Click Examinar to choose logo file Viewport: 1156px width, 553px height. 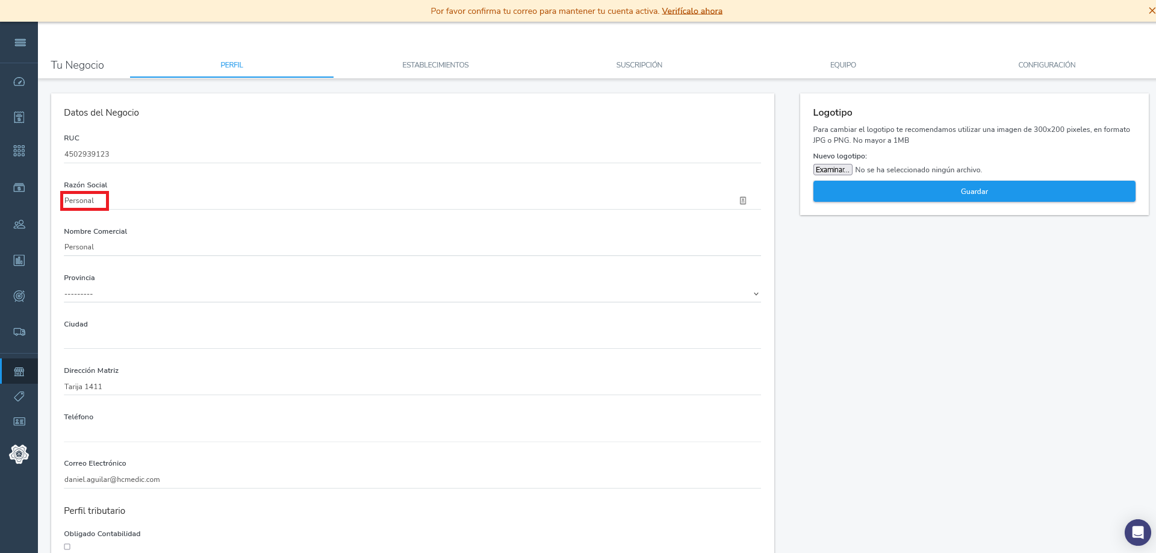click(x=832, y=170)
